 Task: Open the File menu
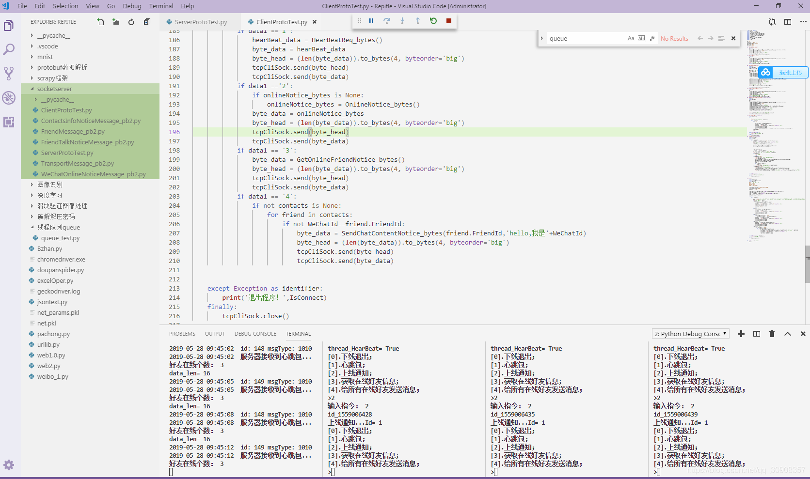(x=22, y=6)
